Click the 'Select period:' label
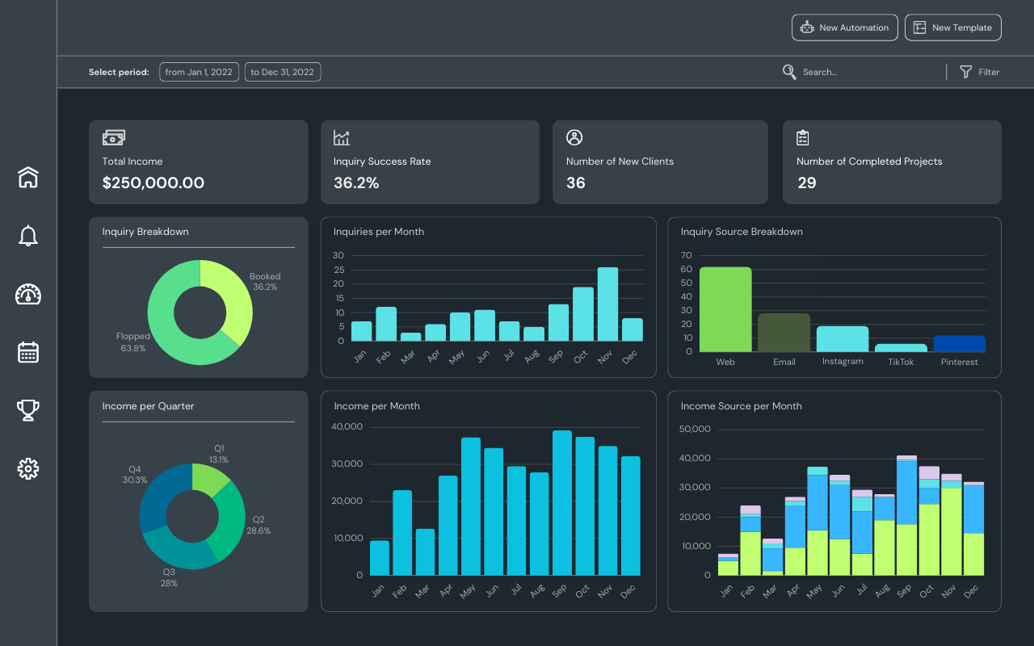Screen dimensions: 1034x646 point(119,72)
